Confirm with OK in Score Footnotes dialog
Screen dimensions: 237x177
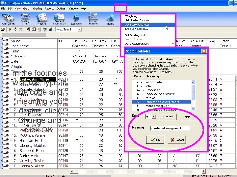click(x=155, y=140)
